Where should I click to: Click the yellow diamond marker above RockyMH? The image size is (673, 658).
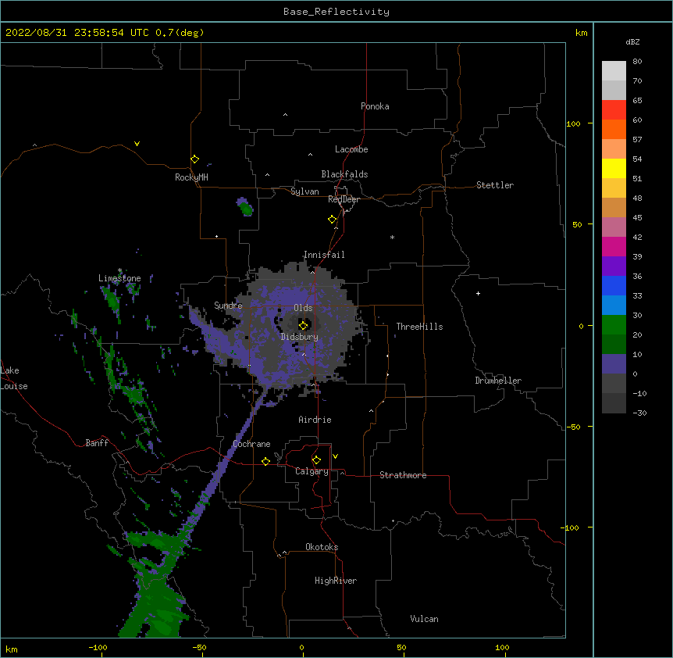(x=194, y=159)
